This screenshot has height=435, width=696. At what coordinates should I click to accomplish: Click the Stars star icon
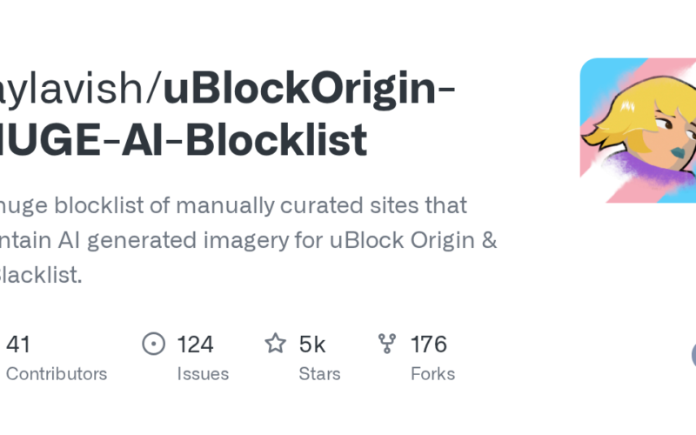pyautogui.click(x=276, y=345)
